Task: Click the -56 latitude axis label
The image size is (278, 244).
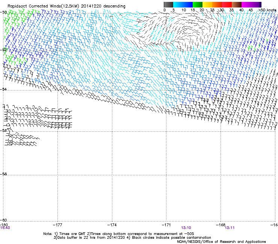Action: tap(3, 131)
